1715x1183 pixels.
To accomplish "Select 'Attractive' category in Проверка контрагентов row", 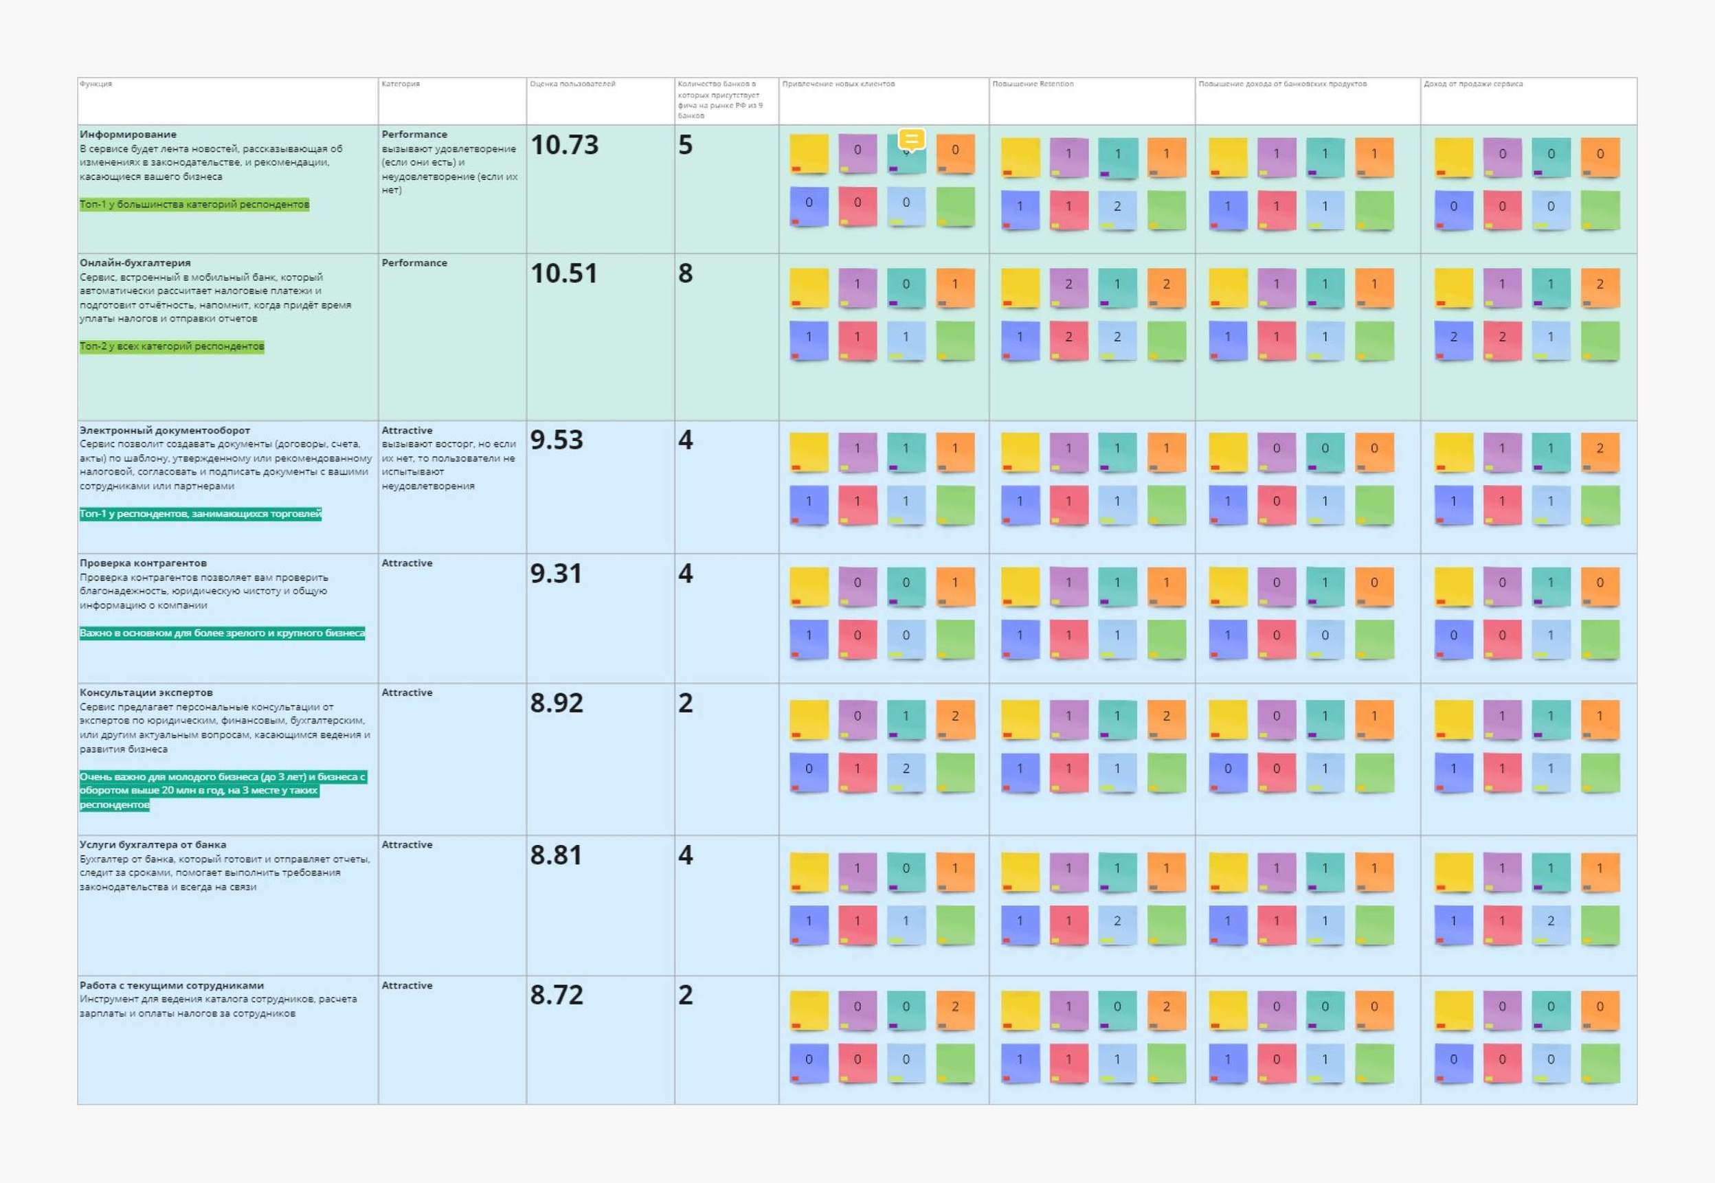I will coord(407,563).
